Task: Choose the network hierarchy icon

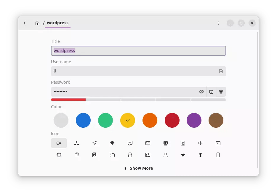Action: (76, 143)
